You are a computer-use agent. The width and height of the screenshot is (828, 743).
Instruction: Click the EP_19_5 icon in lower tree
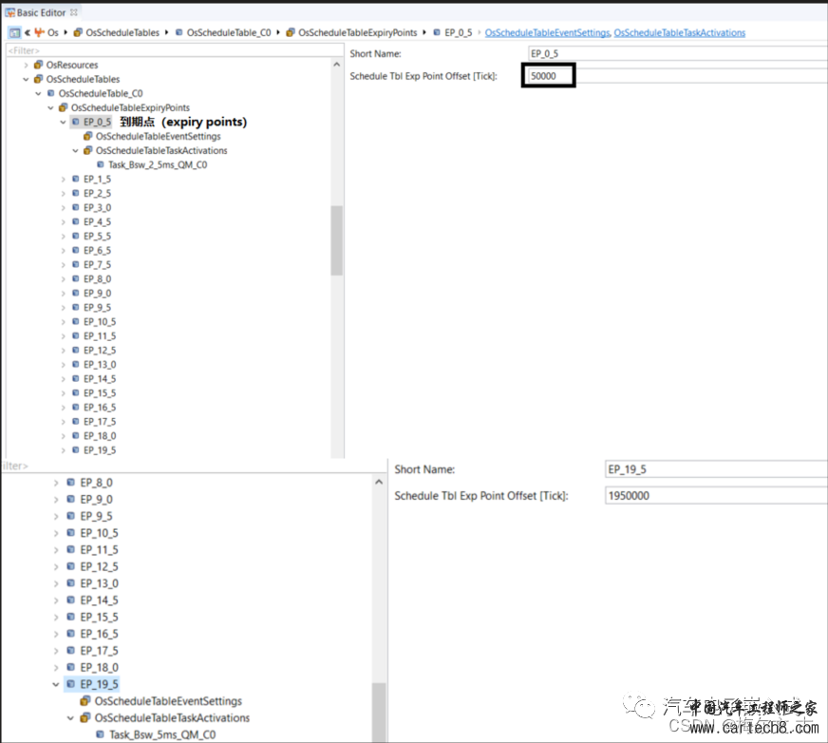(71, 684)
